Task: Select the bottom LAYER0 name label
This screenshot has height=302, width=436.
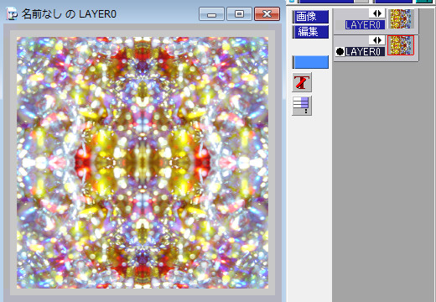Action: 365,52
